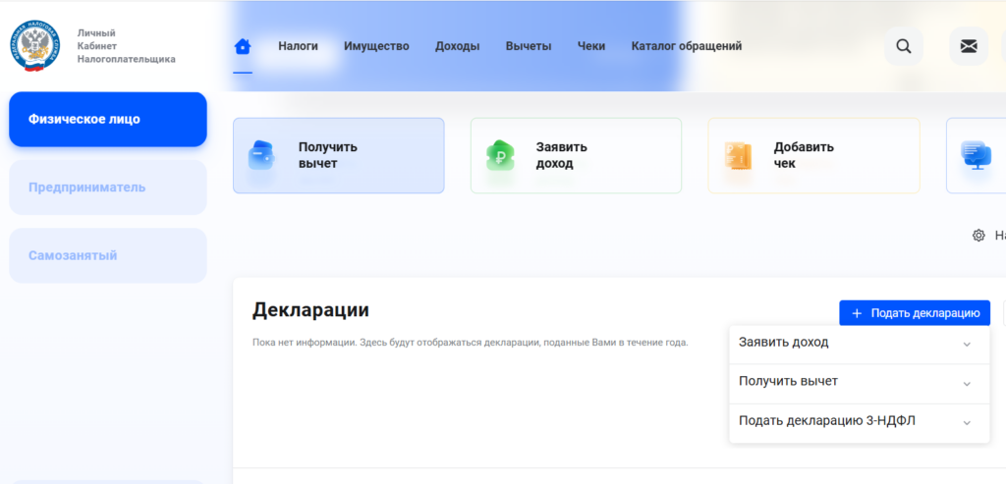Expand the Получить вычет dropdown item
The width and height of the screenshot is (1006, 484).
pos(966,383)
